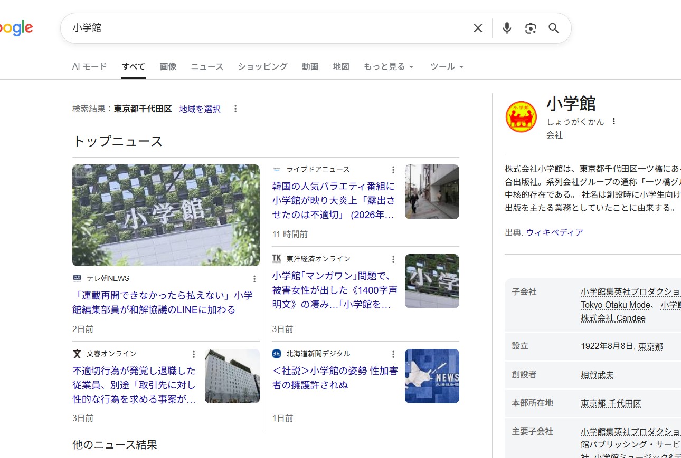Open three-dot menu for ライブドアニュース article

[x=393, y=170]
